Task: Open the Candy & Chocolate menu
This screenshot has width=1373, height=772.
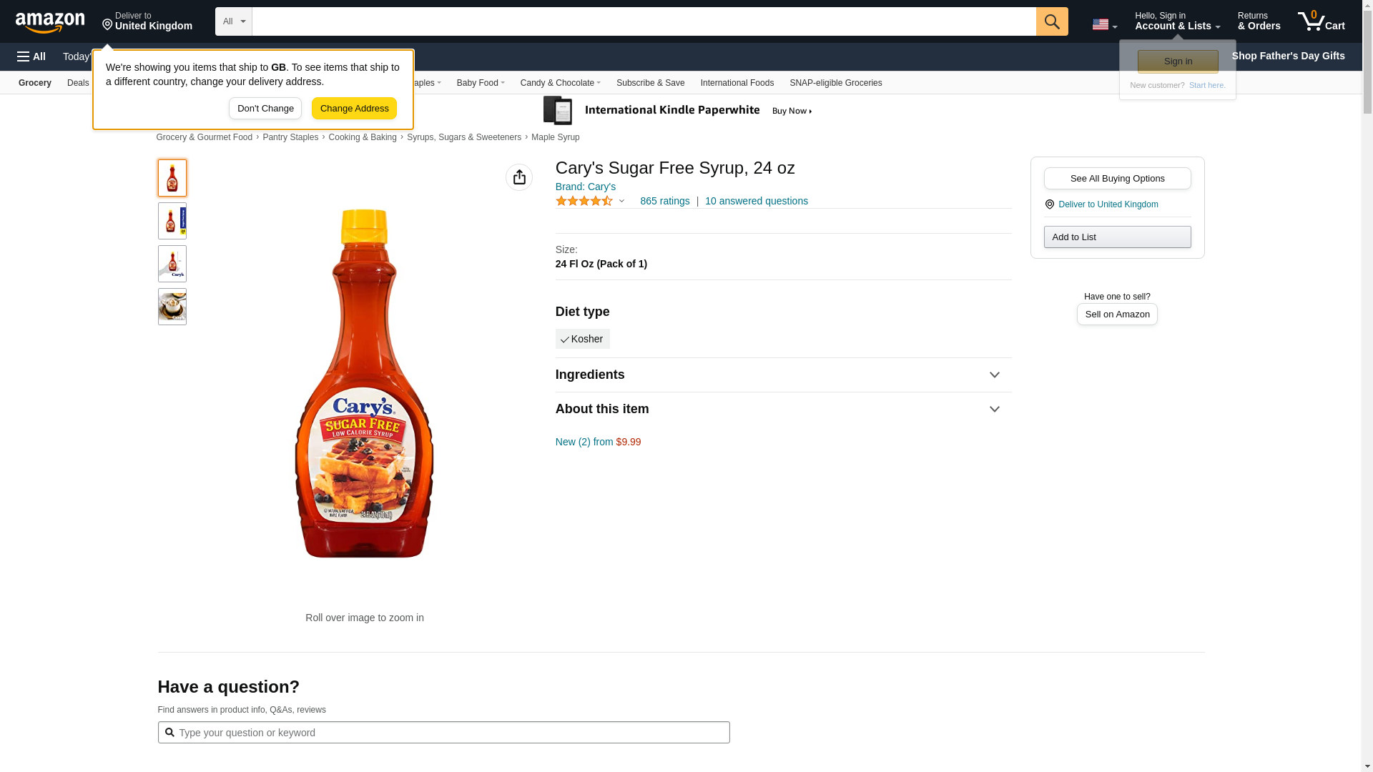Action: click(560, 83)
